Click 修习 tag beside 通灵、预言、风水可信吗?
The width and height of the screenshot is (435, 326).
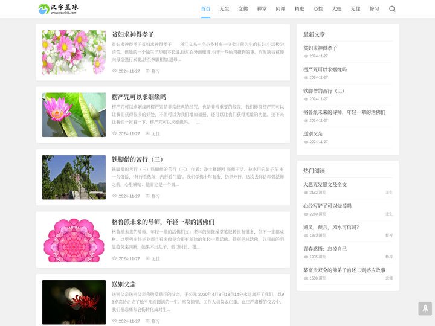point(389,235)
